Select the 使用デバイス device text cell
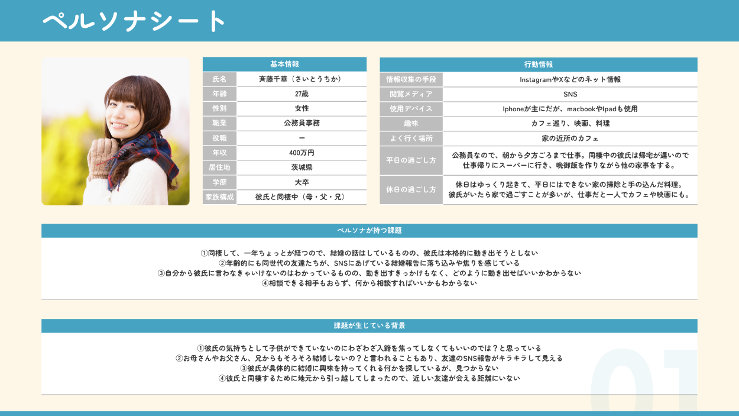739x416 pixels. coord(570,109)
